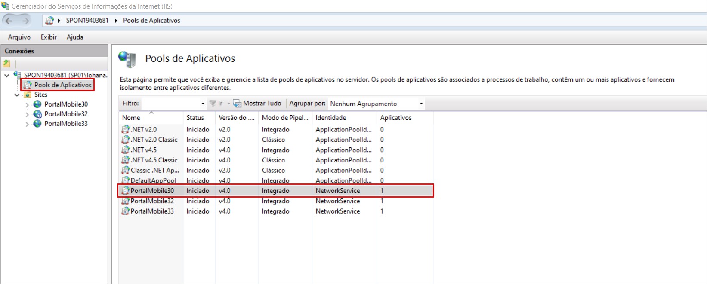Sort by Modo de Pipeline column header
This screenshot has height=284, width=707.
(x=285, y=117)
